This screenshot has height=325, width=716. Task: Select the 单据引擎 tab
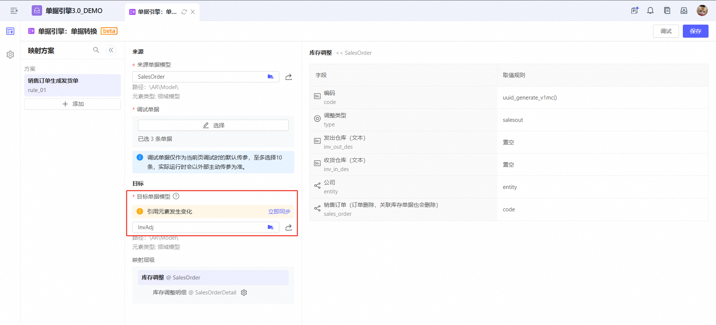(157, 12)
